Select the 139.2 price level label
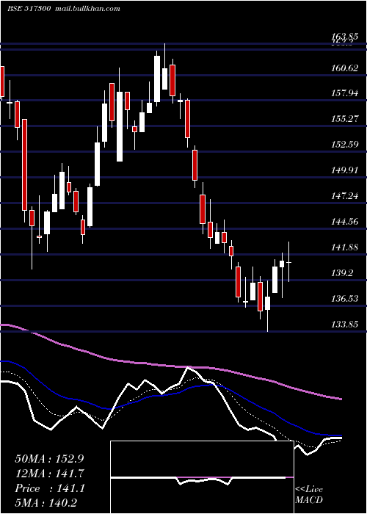This screenshot has height=514, width=367. [x=343, y=273]
